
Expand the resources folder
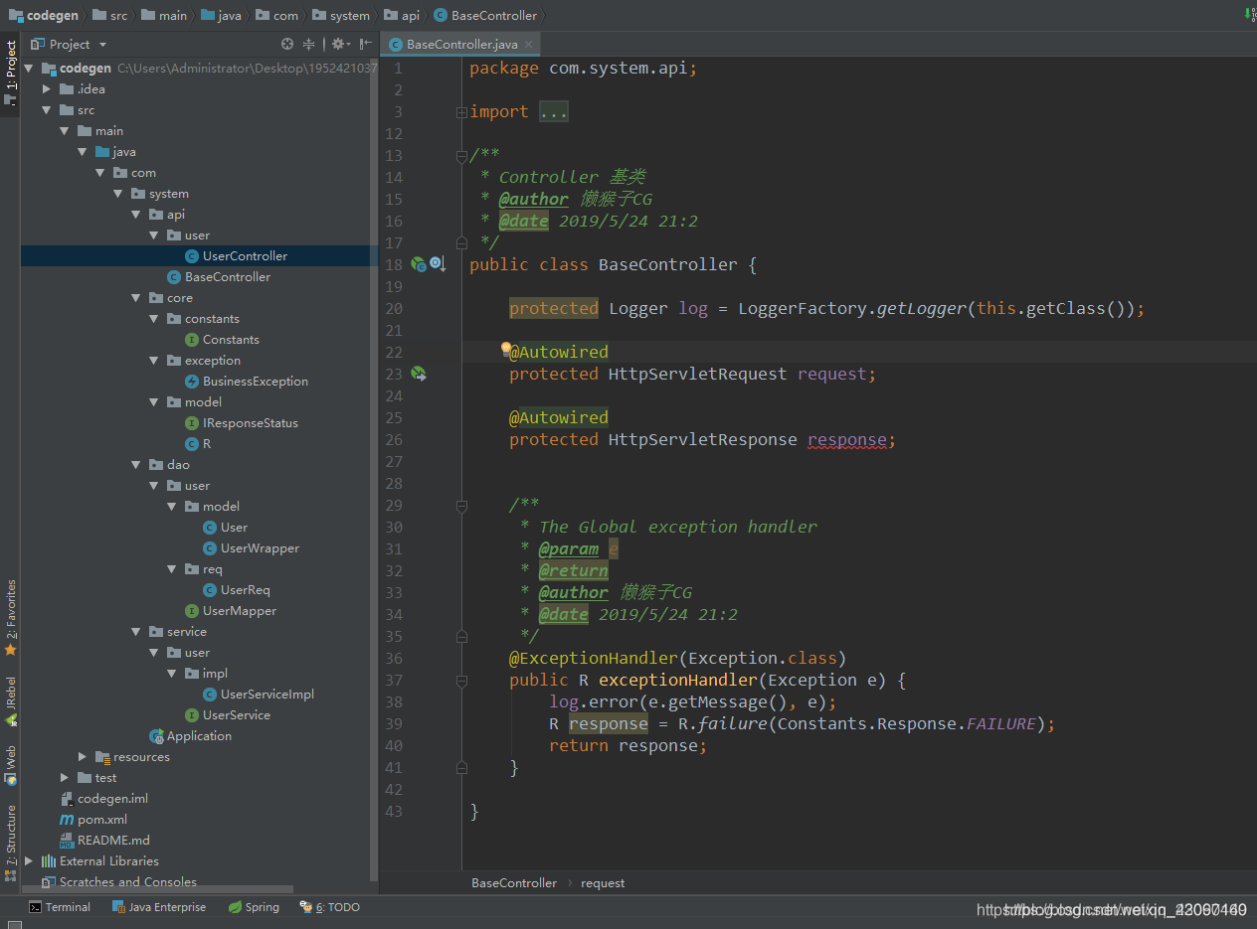82,757
